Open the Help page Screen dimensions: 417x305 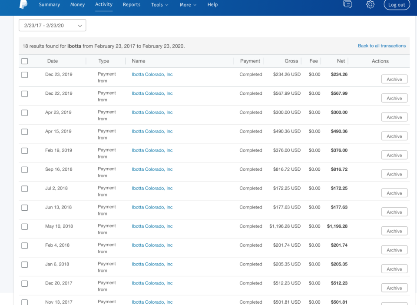coord(212,4)
